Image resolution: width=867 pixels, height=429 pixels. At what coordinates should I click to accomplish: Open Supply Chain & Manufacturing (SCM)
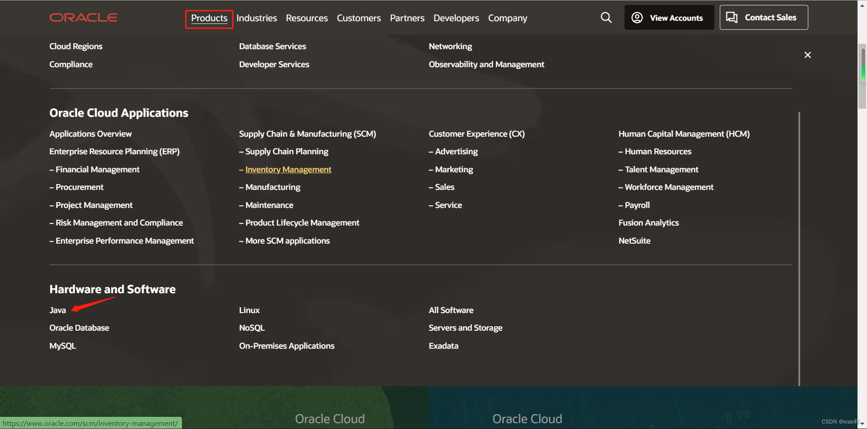(308, 134)
